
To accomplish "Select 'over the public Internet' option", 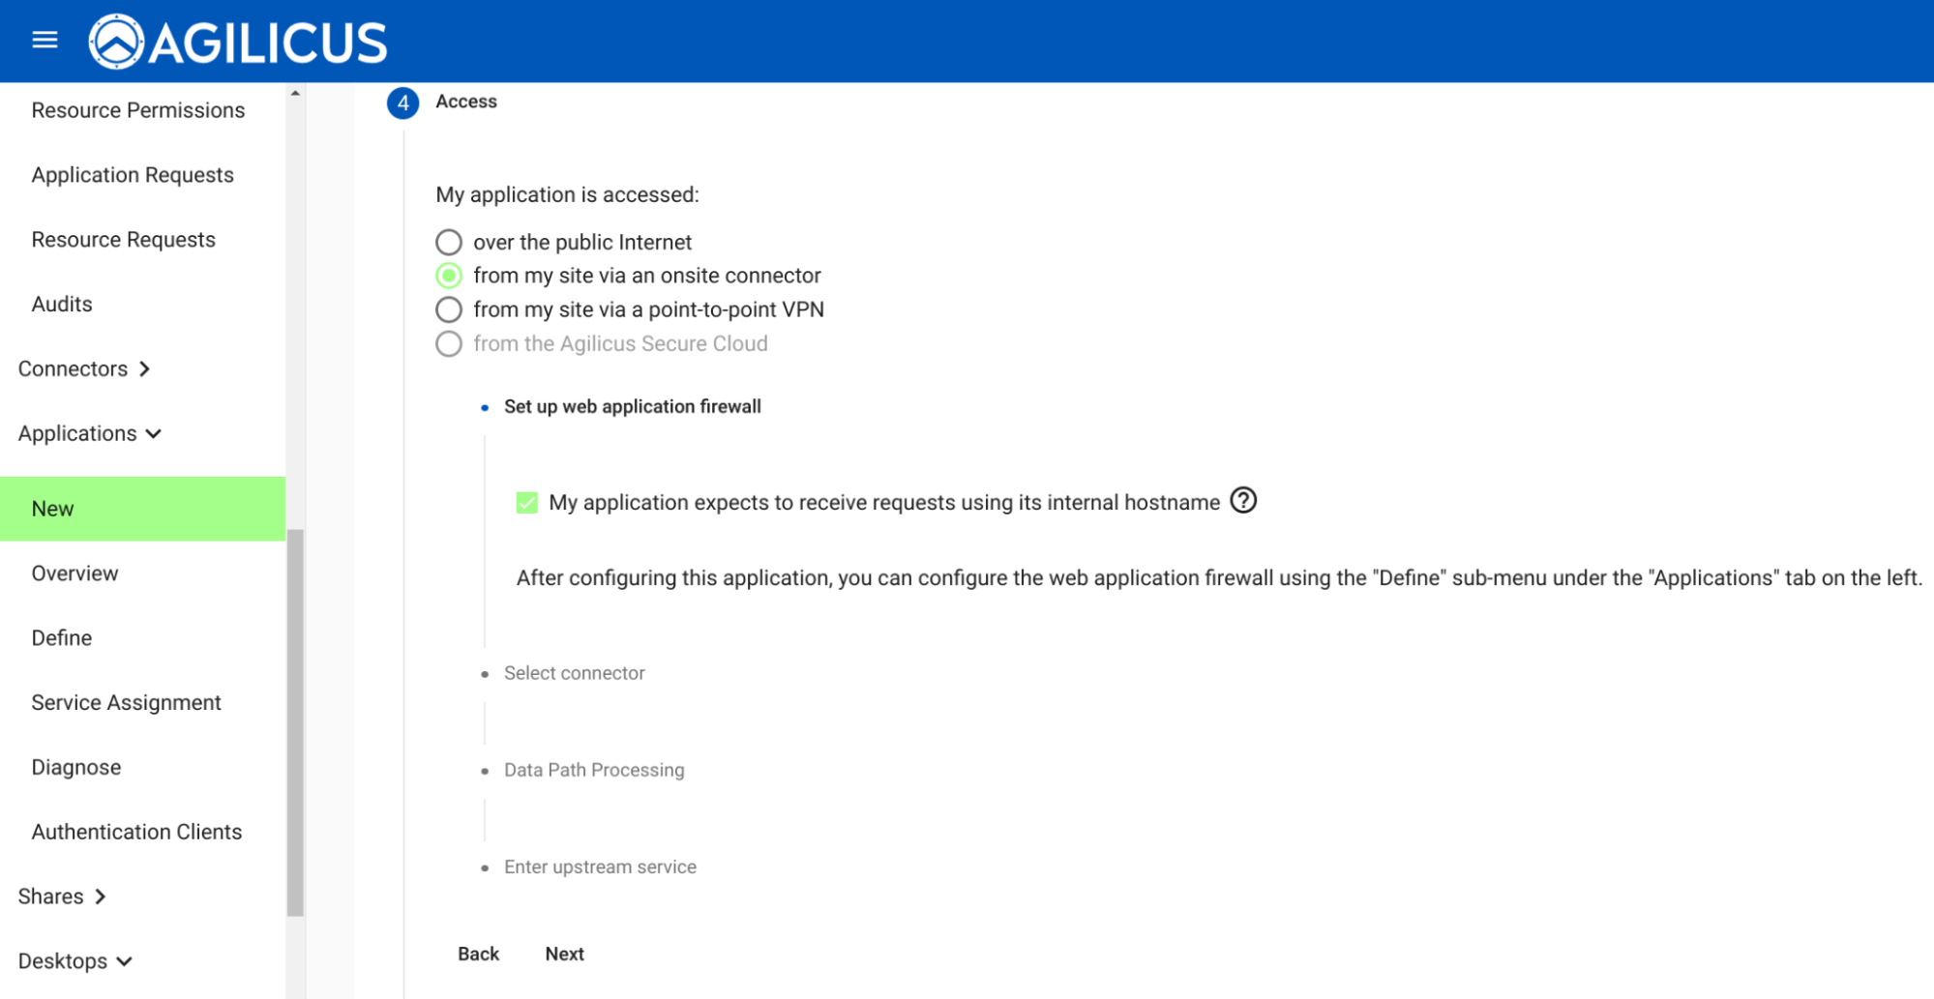I will click(x=449, y=242).
